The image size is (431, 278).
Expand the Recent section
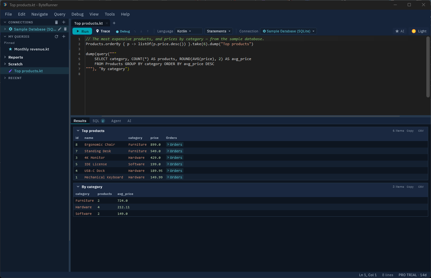(5, 78)
